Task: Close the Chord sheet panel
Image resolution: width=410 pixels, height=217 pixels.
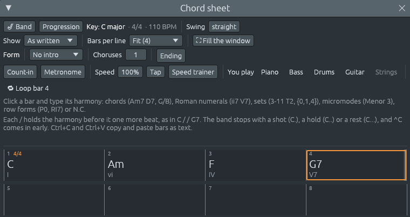Action: (x=402, y=8)
